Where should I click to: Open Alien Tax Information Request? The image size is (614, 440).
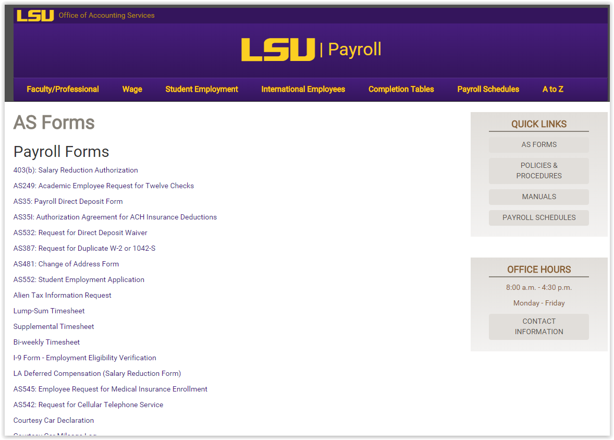[62, 296]
